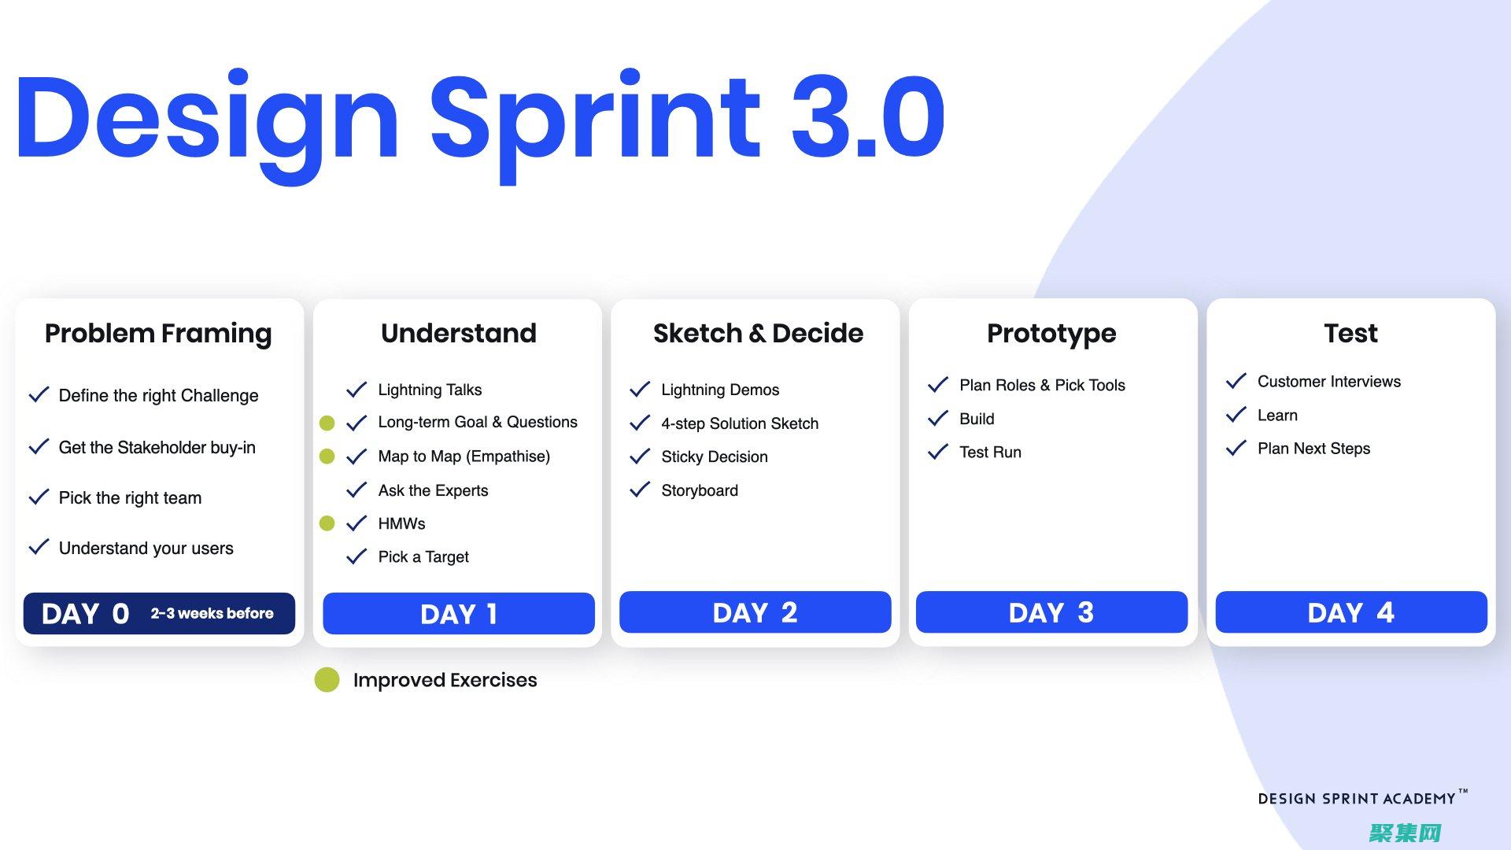1511x850 pixels.
Task: Click the Test section checkmark icon
Action: click(x=1237, y=381)
